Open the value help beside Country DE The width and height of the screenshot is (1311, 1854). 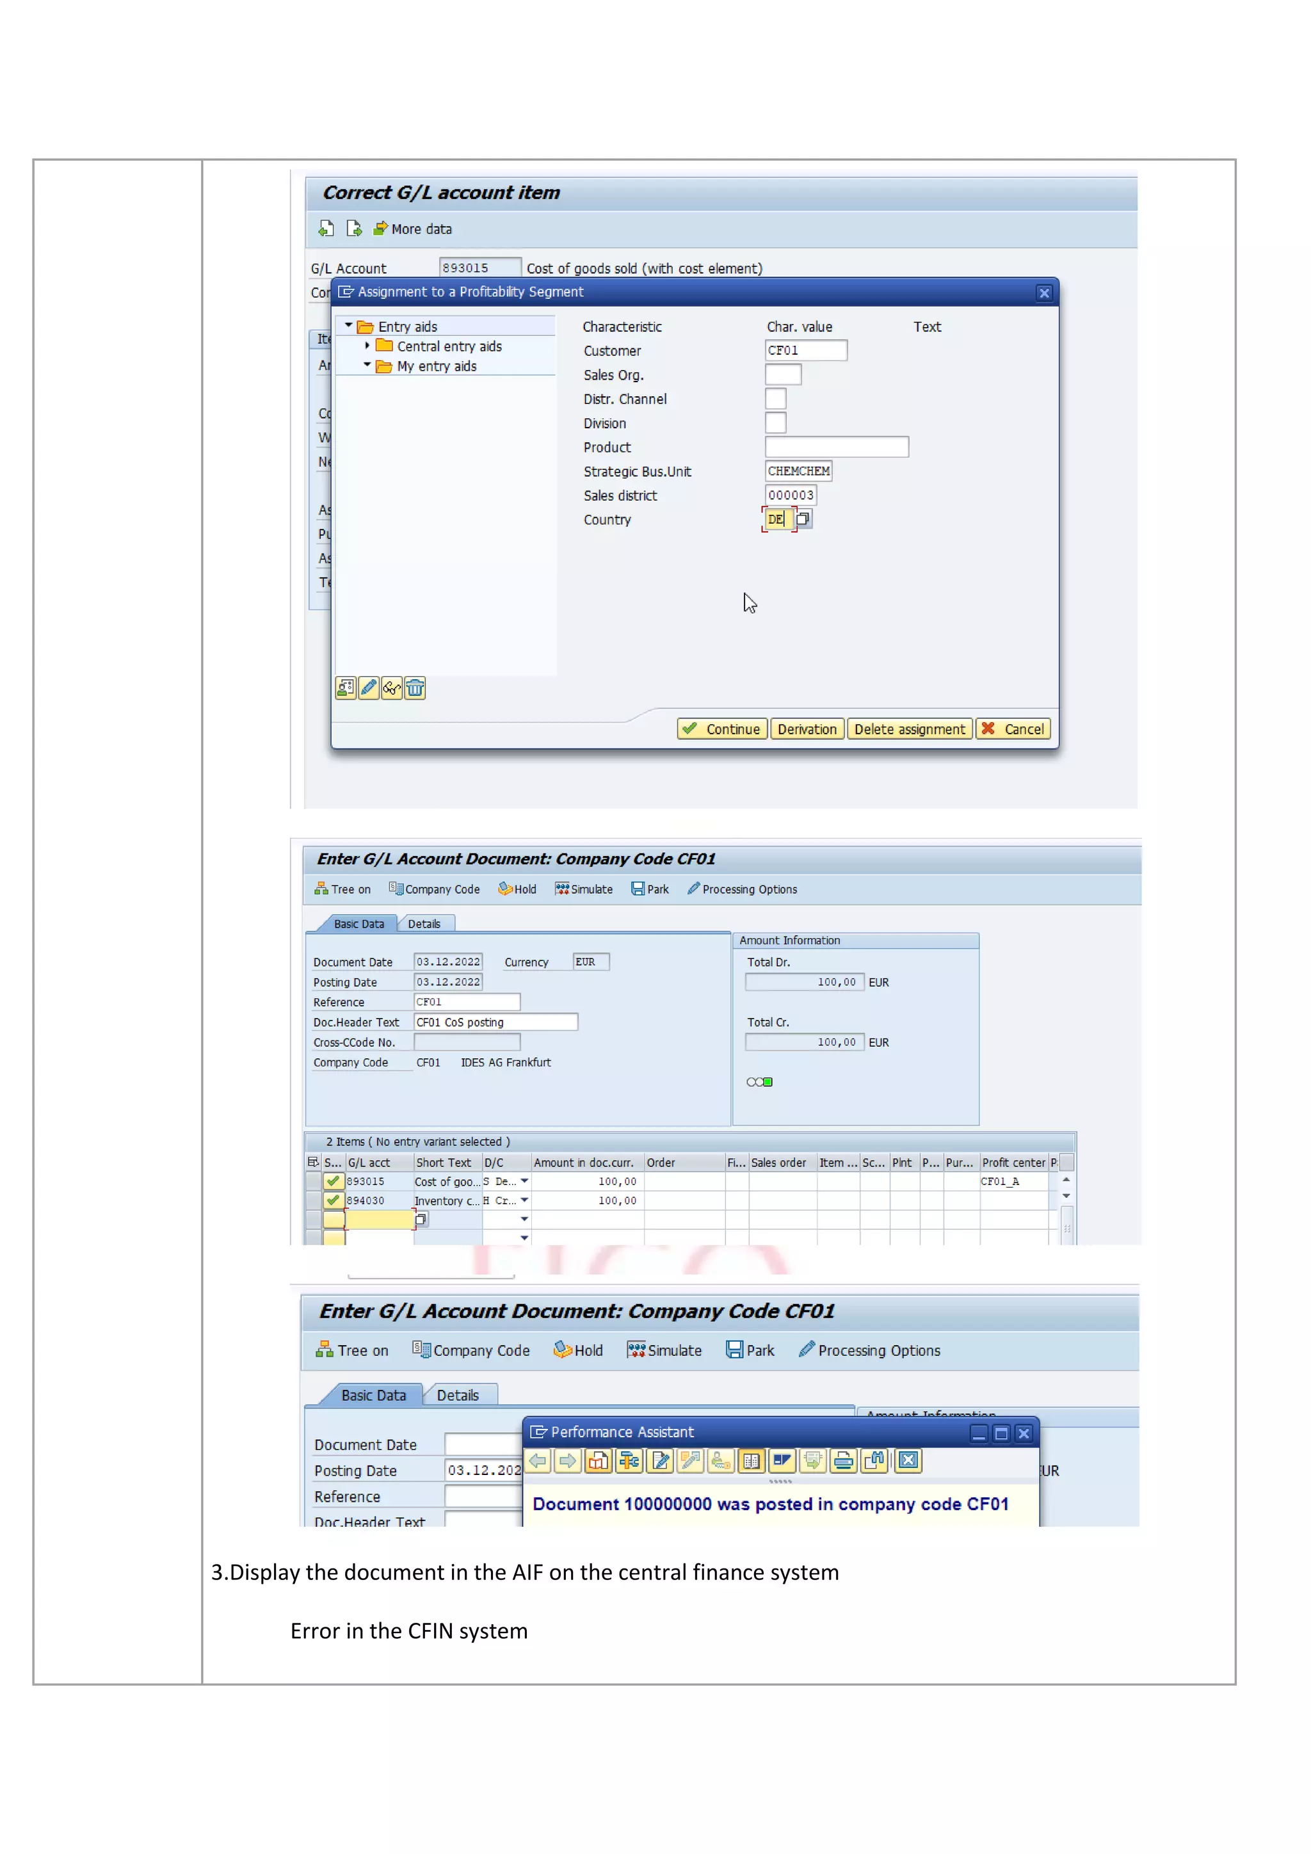803,519
